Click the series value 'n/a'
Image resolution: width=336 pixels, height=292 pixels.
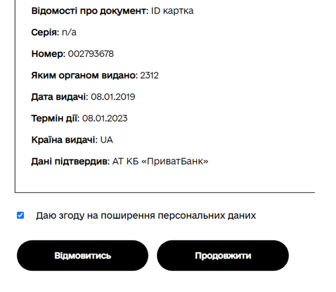[69, 32]
